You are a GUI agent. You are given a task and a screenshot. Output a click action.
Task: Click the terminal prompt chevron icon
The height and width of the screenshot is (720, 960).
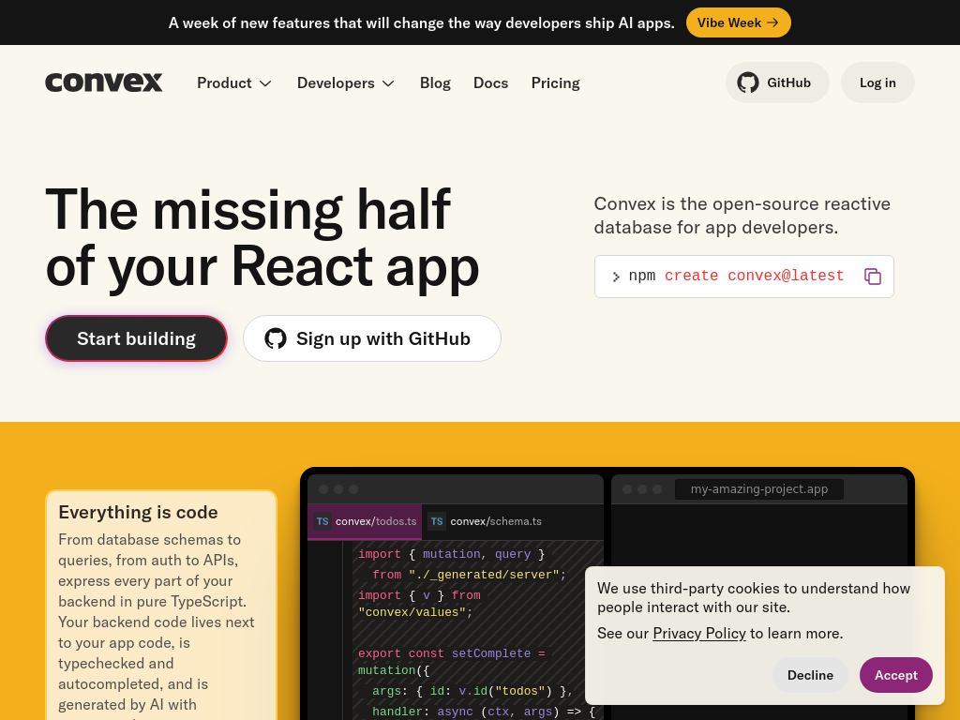tap(616, 277)
